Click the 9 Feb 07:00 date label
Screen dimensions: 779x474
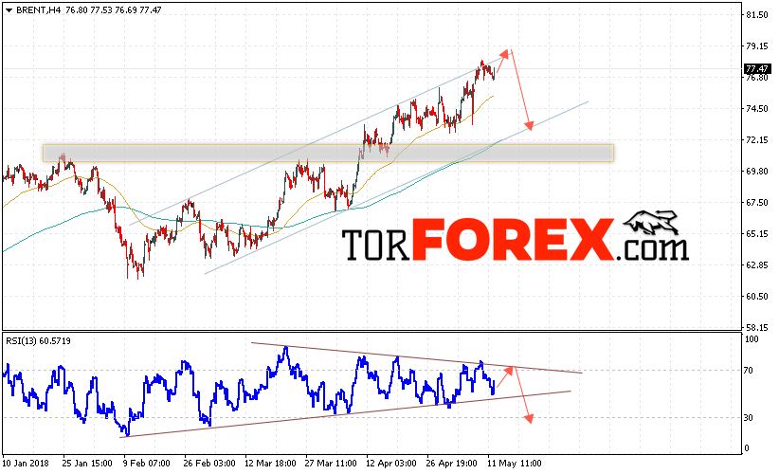147,463
